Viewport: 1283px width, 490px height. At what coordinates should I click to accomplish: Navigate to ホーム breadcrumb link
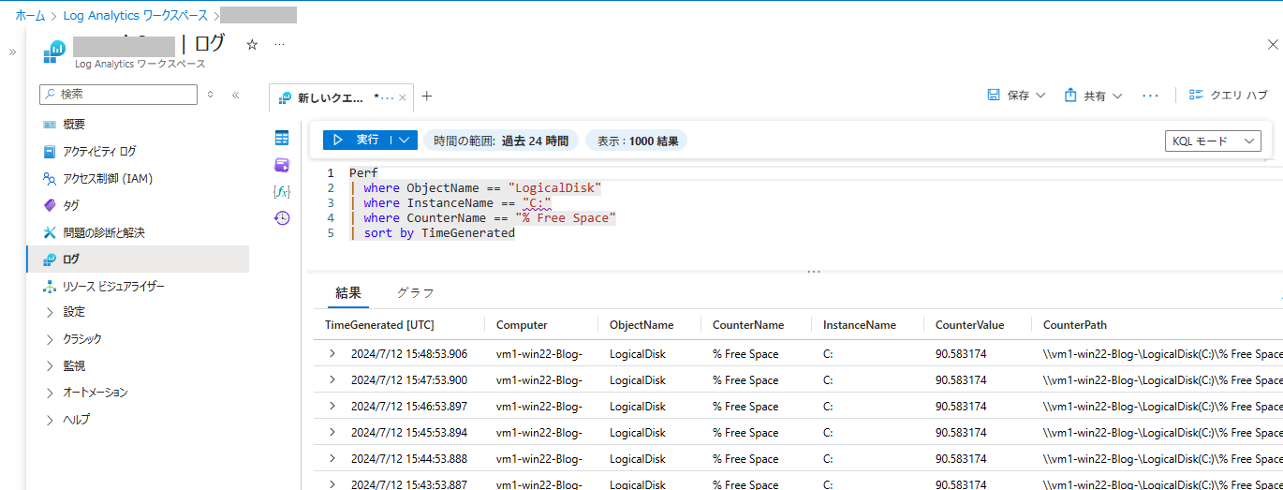[x=30, y=15]
